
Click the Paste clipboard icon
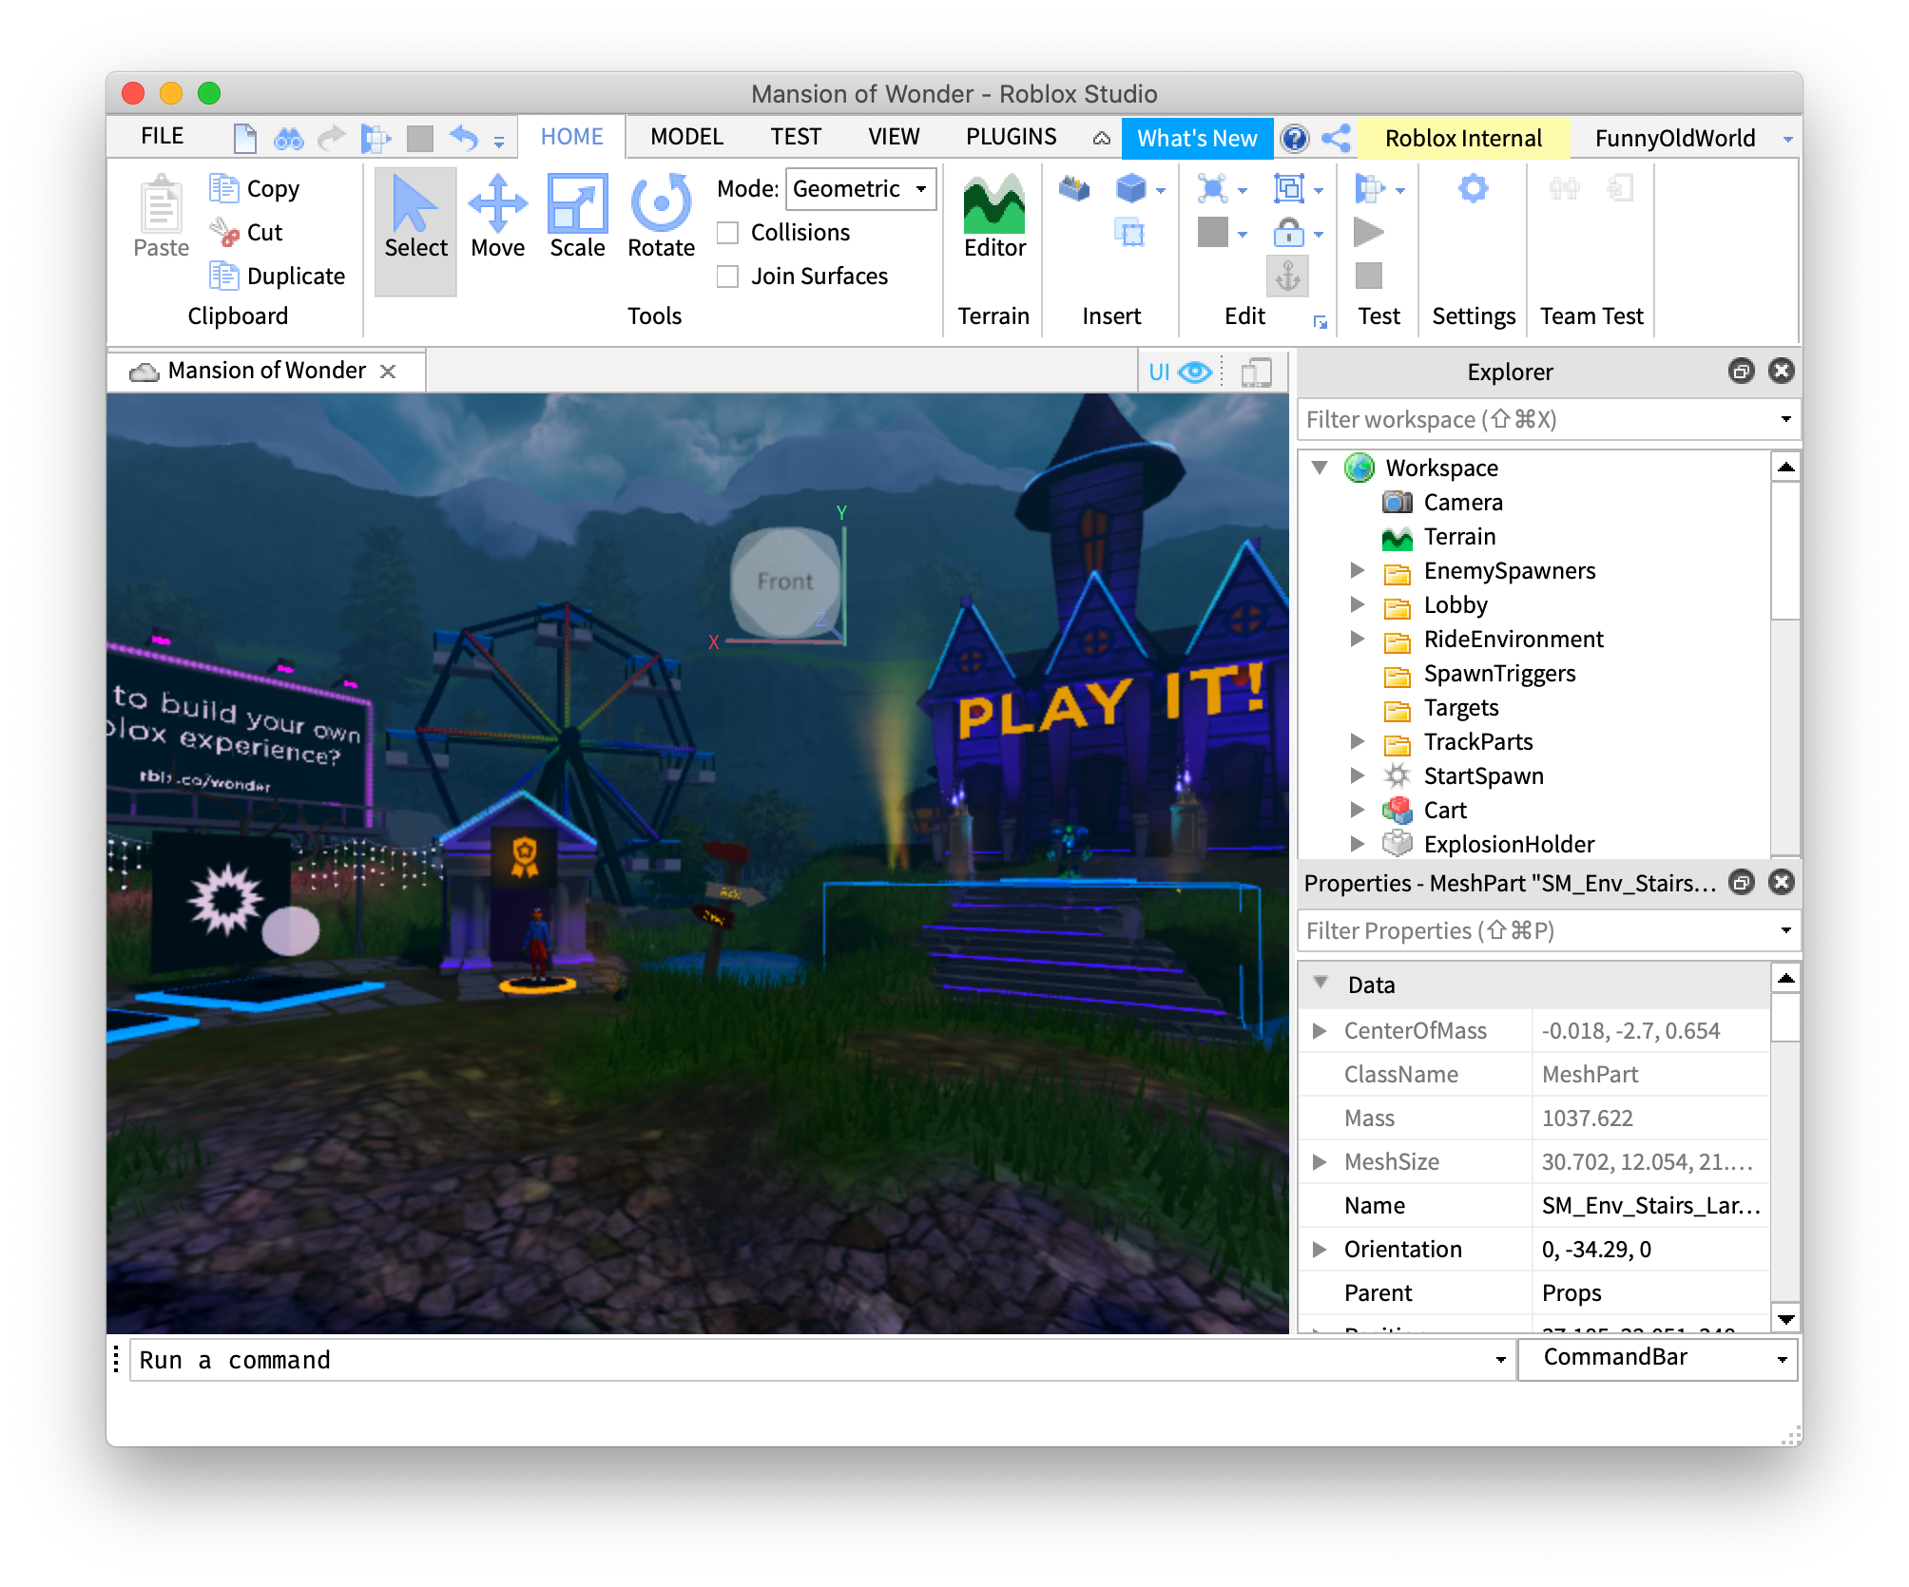tap(161, 218)
